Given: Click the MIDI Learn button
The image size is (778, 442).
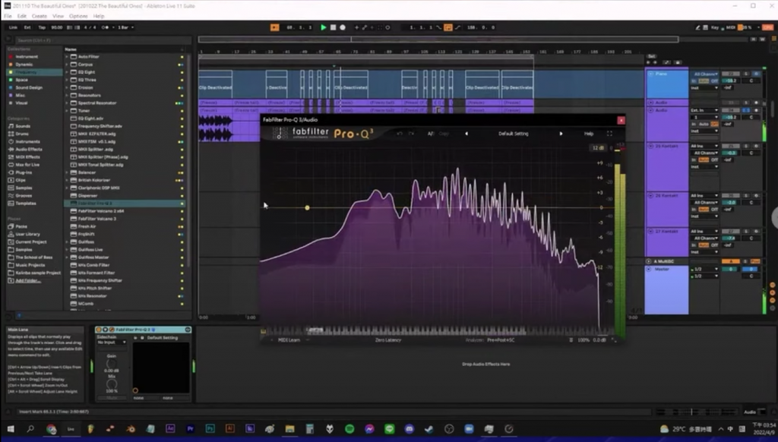Looking at the screenshot, I should (x=289, y=339).
